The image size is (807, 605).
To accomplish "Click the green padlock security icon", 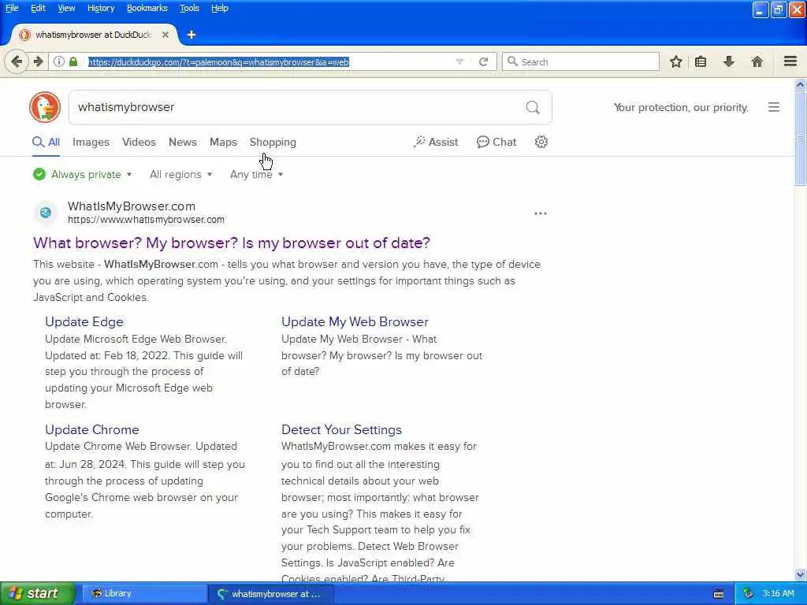I will 73,61.
